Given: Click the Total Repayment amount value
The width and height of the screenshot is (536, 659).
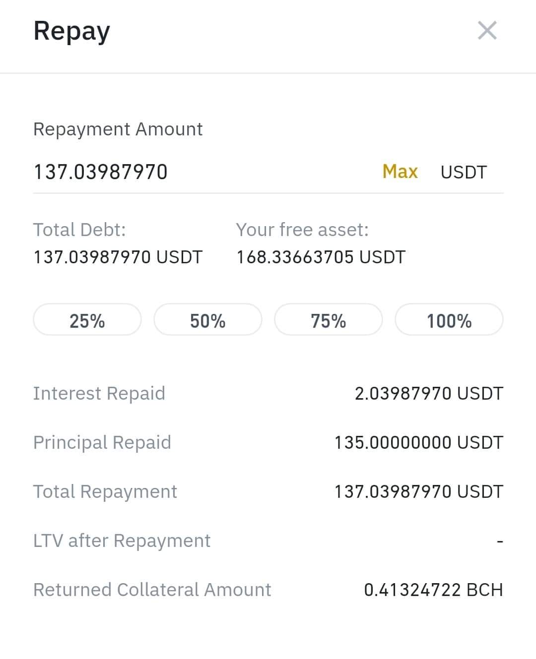Looking at the screenshot, I should coord(419,491).
